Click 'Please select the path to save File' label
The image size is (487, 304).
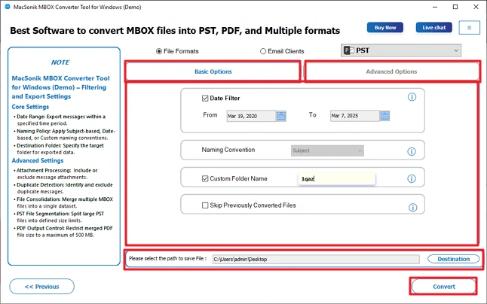click(x=167, y=258)
